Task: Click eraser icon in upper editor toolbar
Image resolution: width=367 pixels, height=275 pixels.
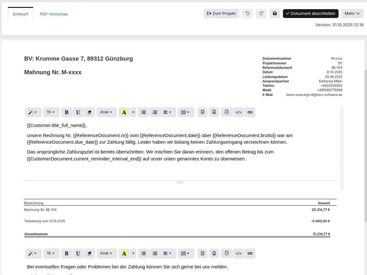Action: 89,112
